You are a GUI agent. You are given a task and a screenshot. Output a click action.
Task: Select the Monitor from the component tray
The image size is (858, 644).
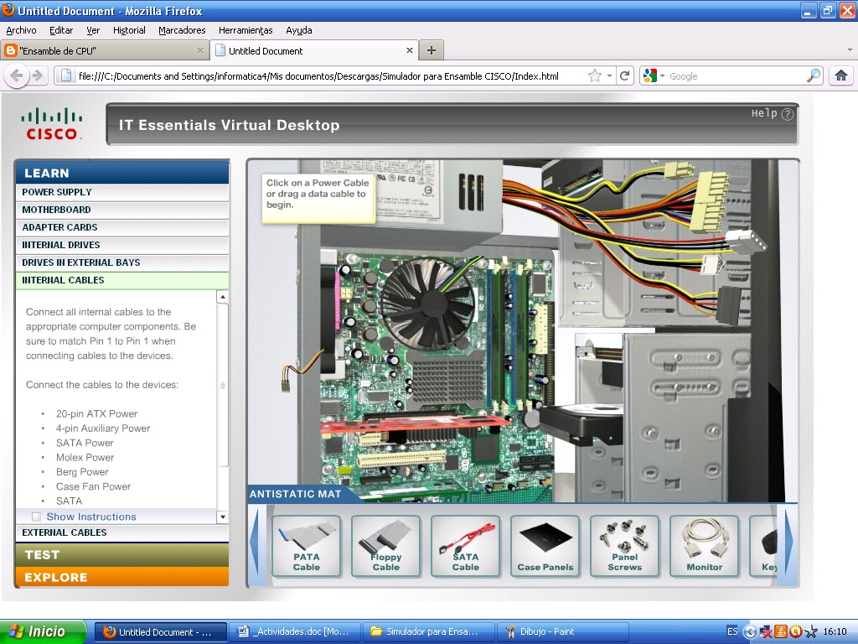704,546
